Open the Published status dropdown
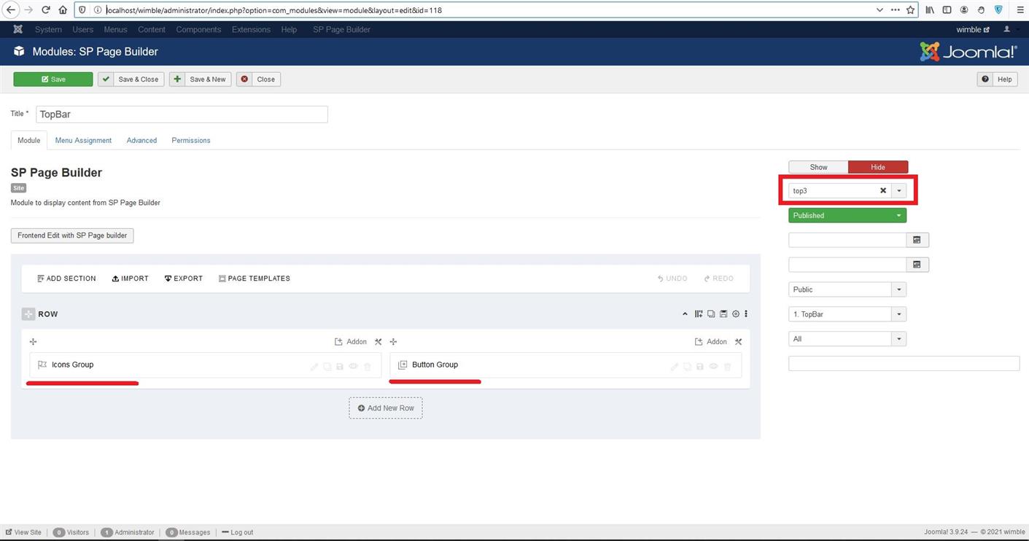The width and height of the screenshot is (1029, 541). click(847, 216)
